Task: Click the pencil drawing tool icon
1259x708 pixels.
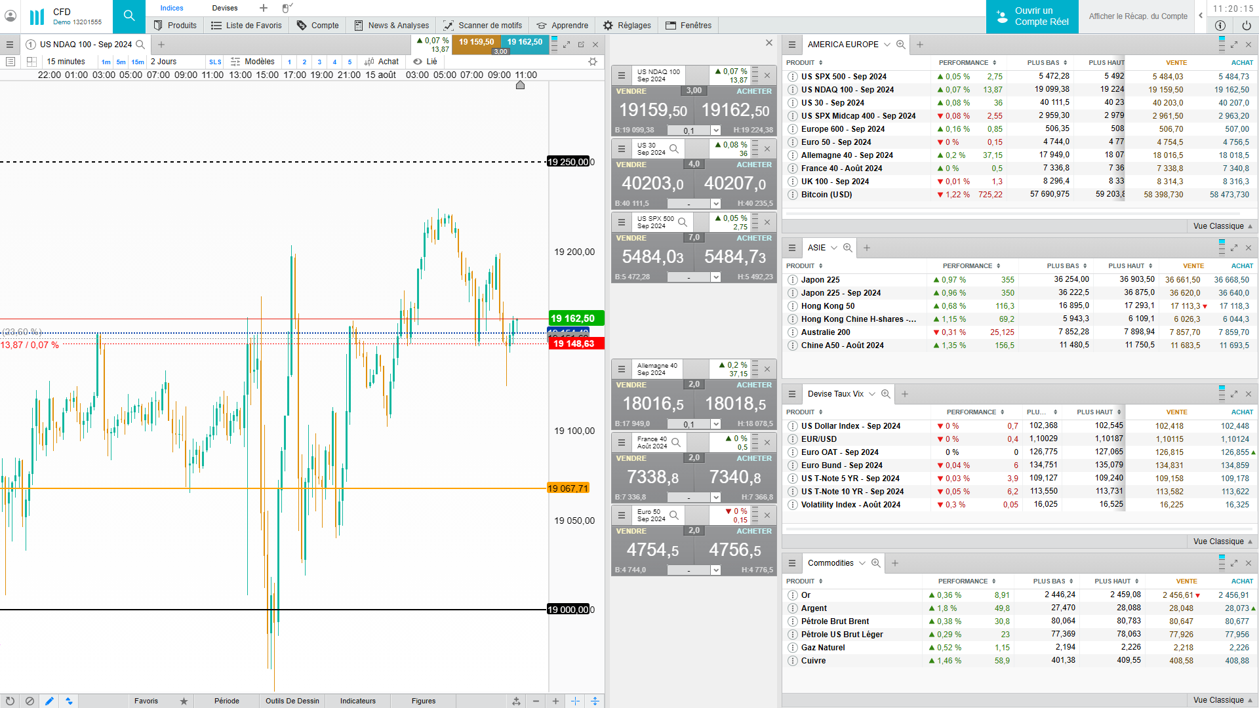Action: click(49, 701)
